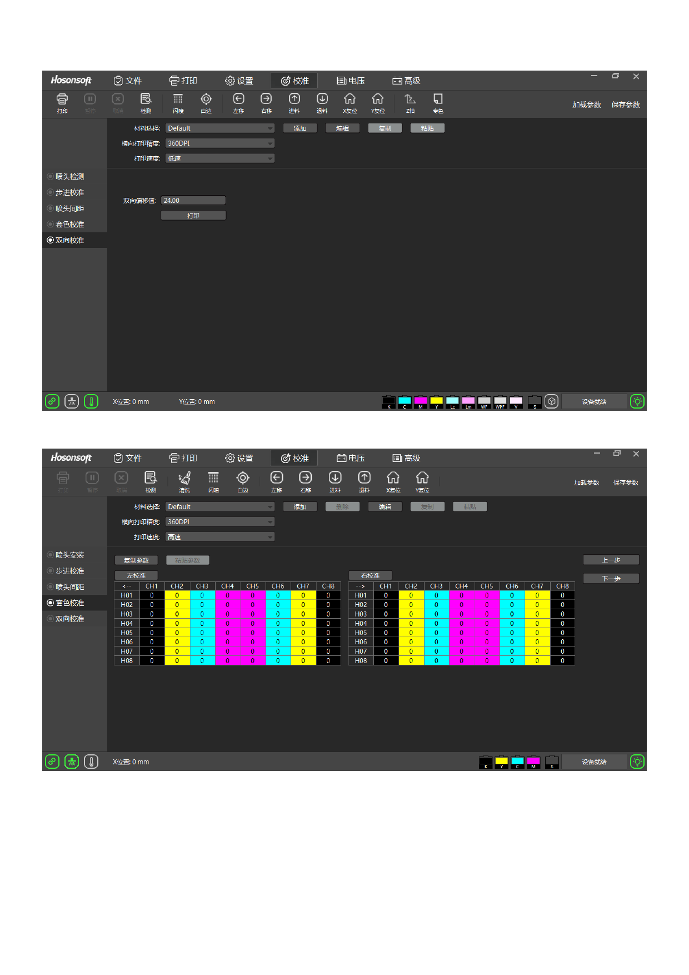The width and height of the screenshot is (689, 975).
Task: Click the 打印 printer icon in top toolbar
Action: tap(62, 102)
